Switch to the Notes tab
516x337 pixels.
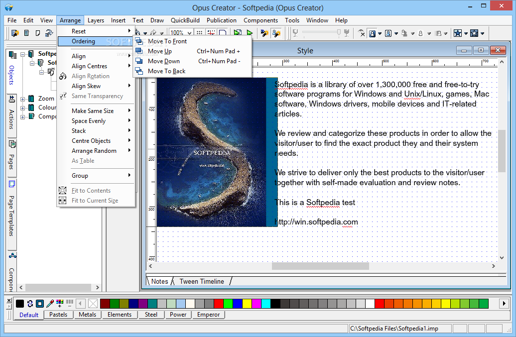[159, 281]
